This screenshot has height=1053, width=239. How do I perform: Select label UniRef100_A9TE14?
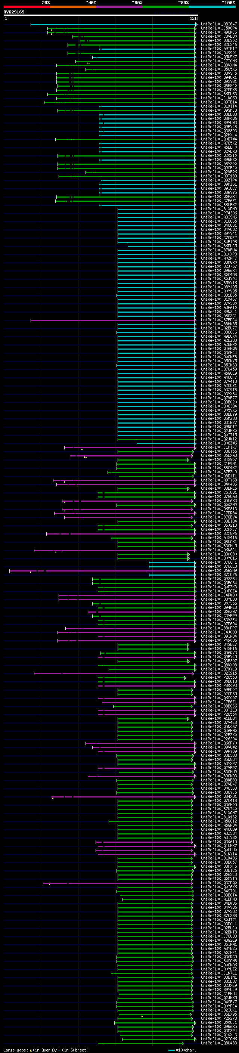point(218,102)
